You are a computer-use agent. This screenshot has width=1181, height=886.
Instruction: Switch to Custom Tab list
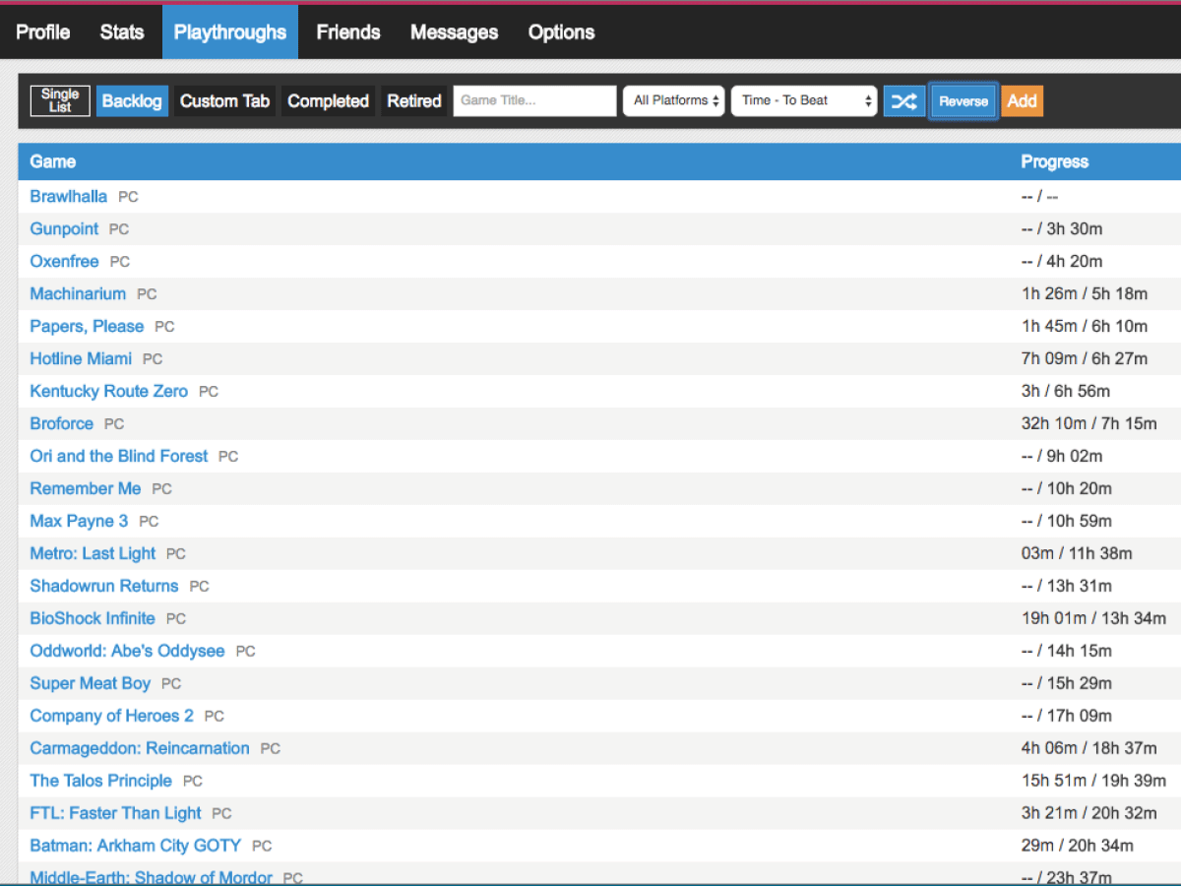(225, 100)
